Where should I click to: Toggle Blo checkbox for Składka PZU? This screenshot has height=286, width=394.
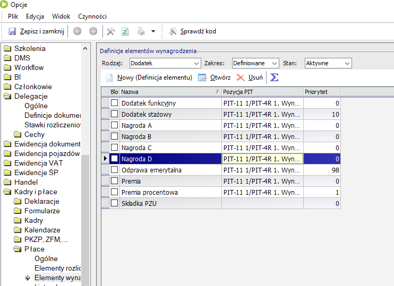coord(114,203)
